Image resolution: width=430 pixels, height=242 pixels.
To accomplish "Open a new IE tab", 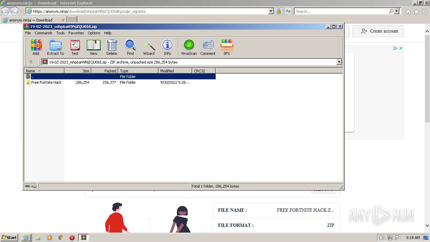I will point(72,20).
